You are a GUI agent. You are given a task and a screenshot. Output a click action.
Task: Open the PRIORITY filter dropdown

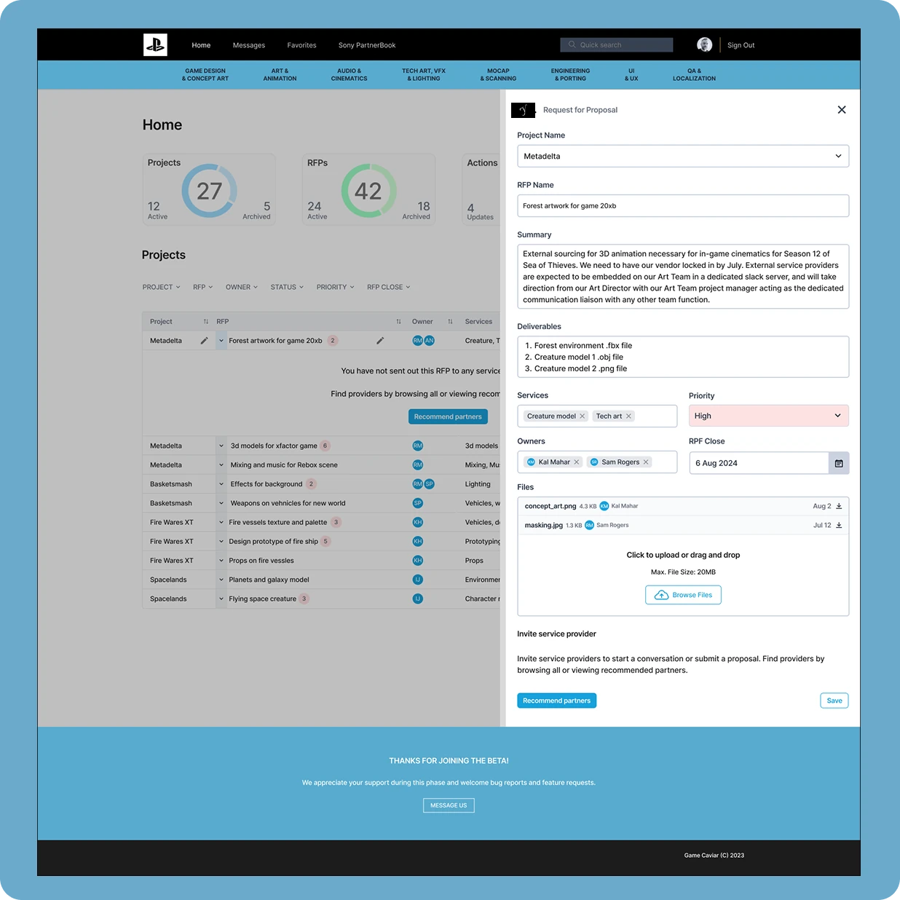click(336, 287)
